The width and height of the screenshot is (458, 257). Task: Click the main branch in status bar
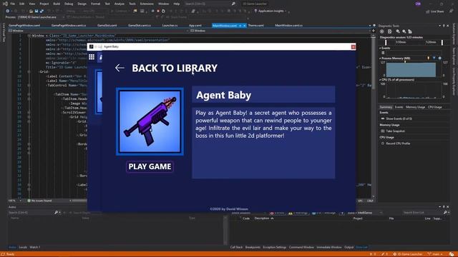[x=436, y=254]
